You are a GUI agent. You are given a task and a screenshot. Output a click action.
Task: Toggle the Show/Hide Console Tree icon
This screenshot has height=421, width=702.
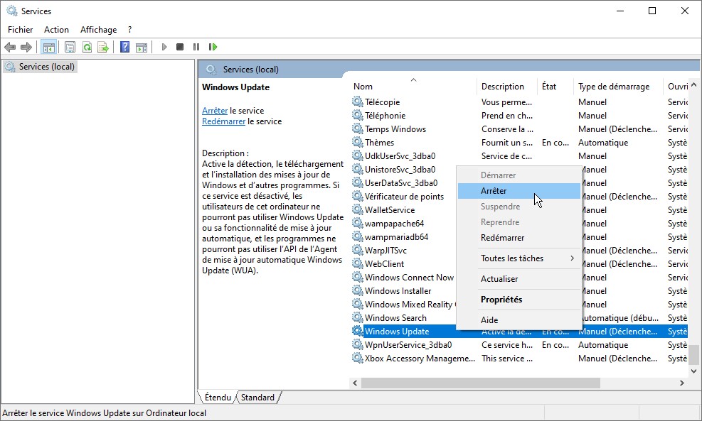(49, 48)
